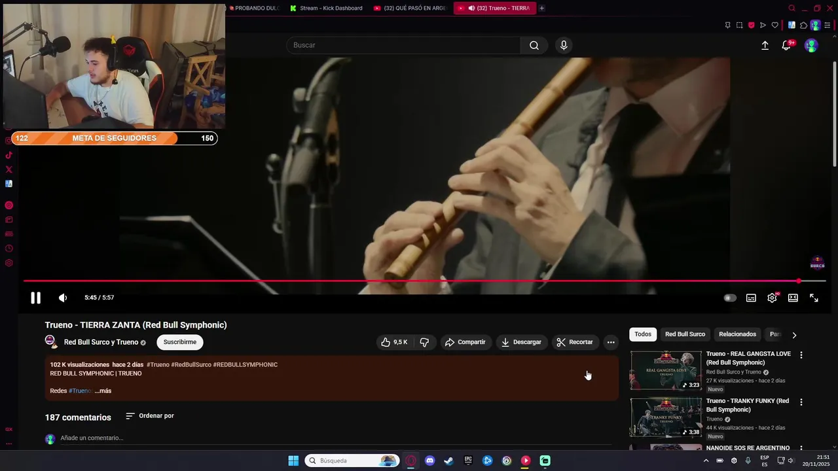Open Steam from taskbar
838x471 pixels.
click(x=448, y=461)
